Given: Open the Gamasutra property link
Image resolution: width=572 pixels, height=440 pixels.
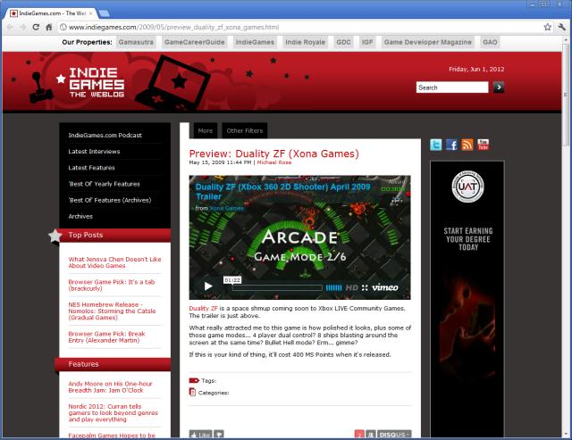Looking at the screenshot, I should [x=136, y=42].
